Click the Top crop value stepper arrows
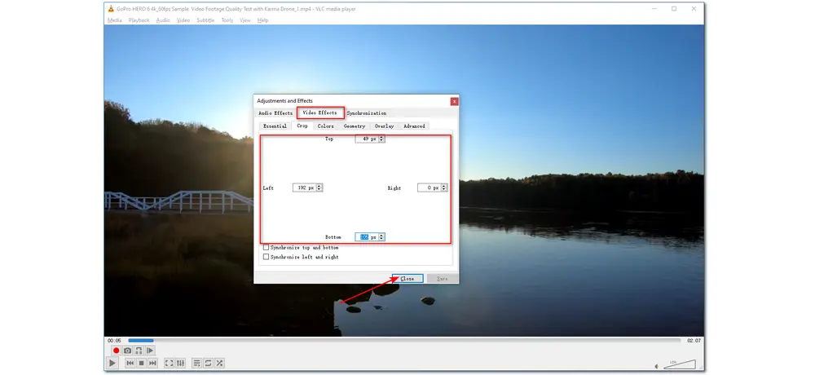 381,139
